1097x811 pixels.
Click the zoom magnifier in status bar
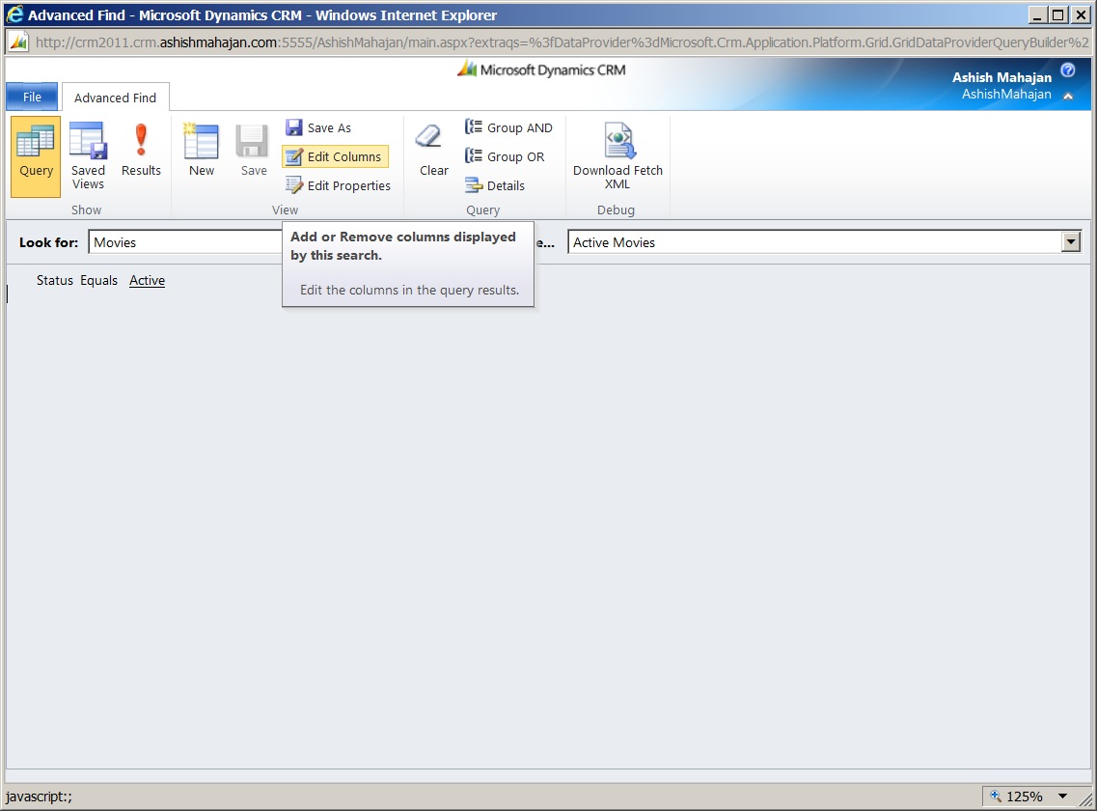[x=996, y=797]
